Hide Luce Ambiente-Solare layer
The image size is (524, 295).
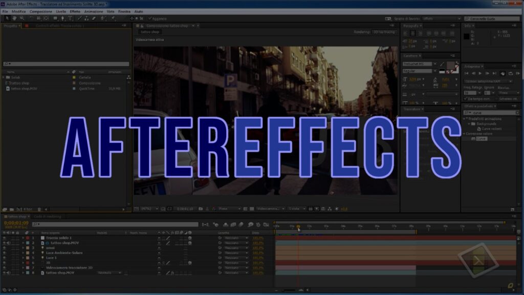[4, 253]
